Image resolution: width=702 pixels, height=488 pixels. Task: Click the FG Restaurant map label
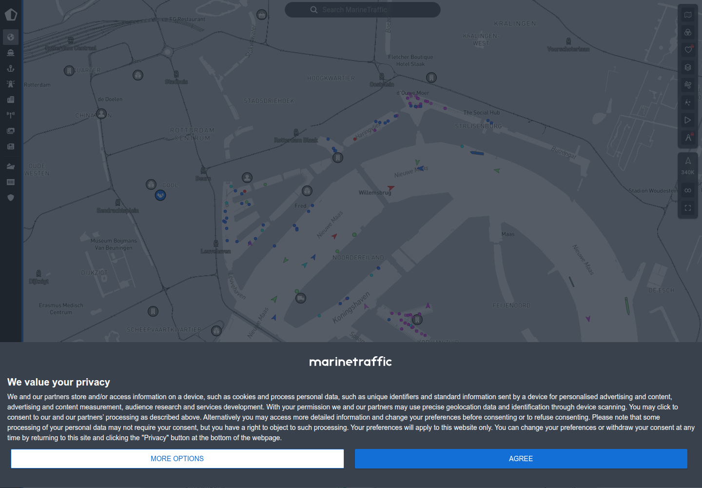pyautogui.click(x=187, y=20)
